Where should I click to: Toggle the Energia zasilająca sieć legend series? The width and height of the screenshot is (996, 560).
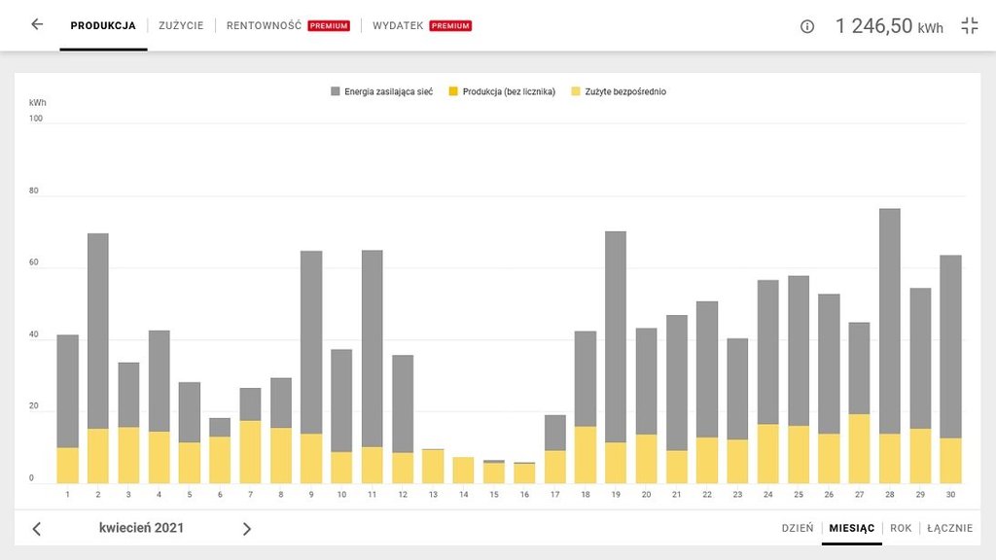[x=382, y=91]
